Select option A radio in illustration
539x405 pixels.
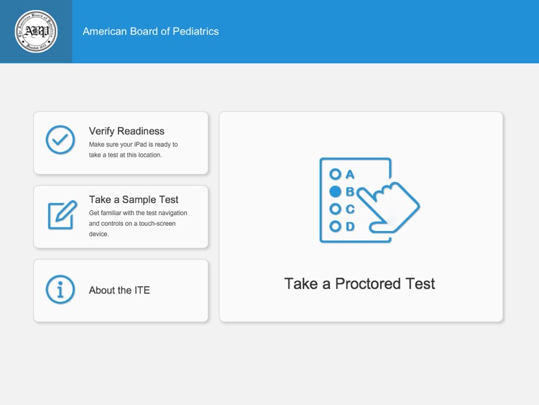(x=335, y=174)
